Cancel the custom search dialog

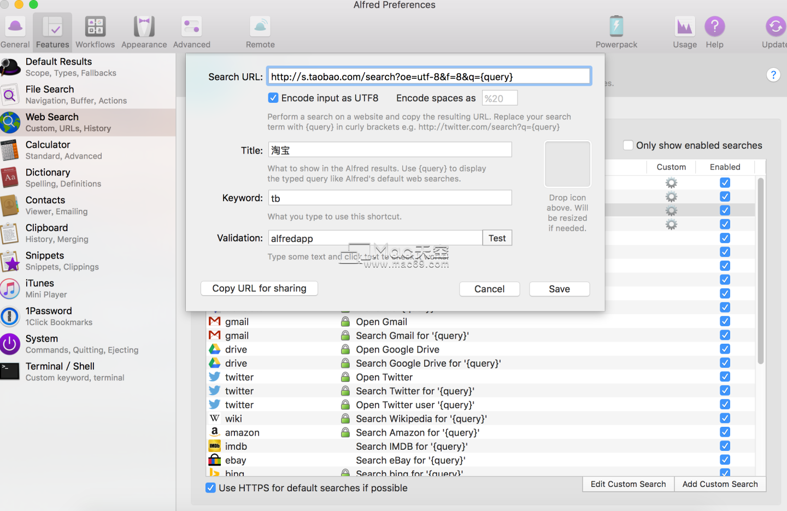point(490,289)
